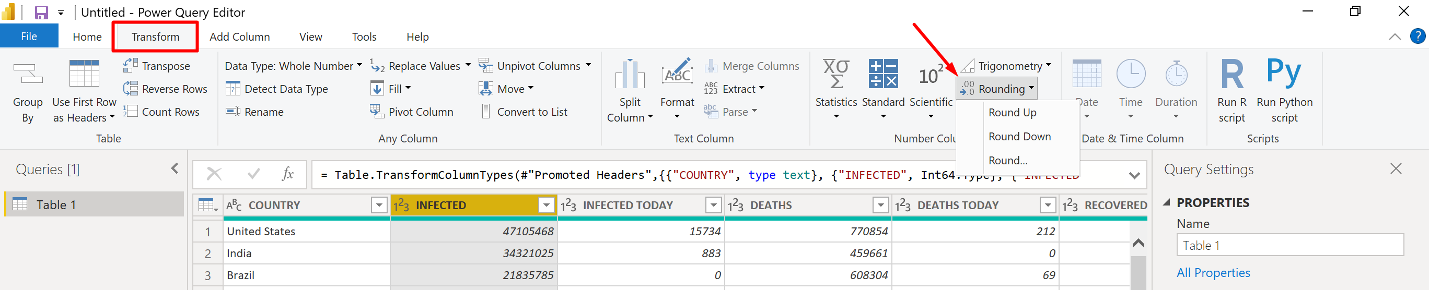Click the Scientific 10² icon
1429x290 pixels.
(931, 75)
